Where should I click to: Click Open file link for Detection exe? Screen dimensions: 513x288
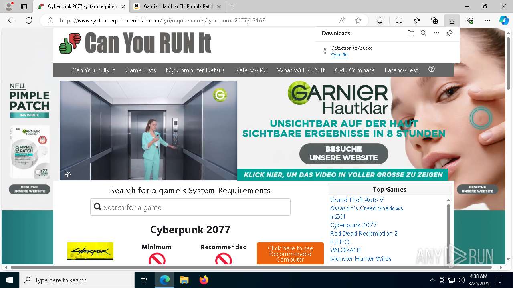tap(339, 55)
